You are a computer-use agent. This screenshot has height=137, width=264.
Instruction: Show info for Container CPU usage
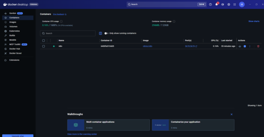(61, 21)
